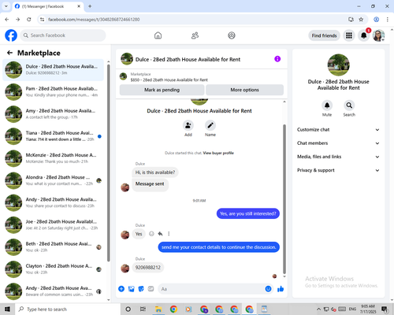Open Amy conversation in list
The width and height of the screenshot is (394, 315).
(x=54, y=114)
